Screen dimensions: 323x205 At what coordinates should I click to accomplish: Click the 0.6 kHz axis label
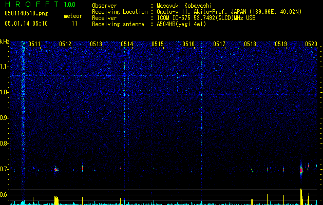click(x=4, y=195)
